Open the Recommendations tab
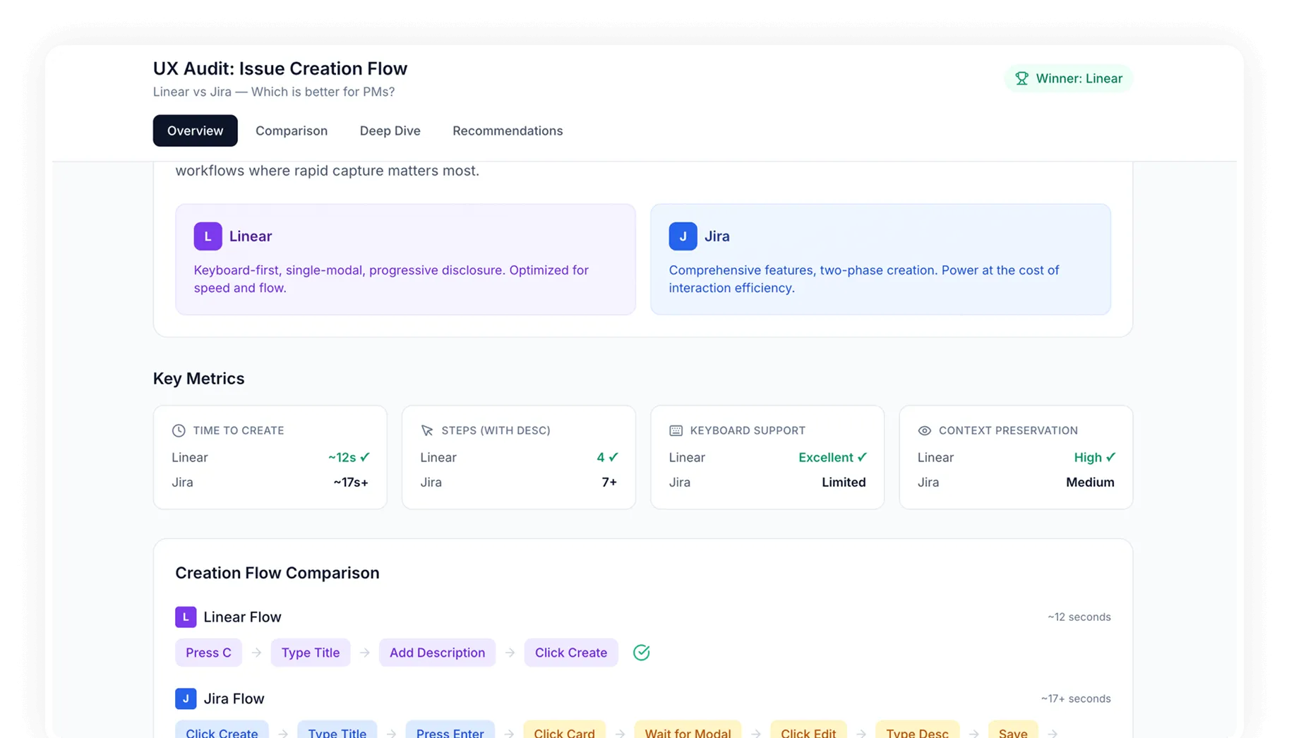The width and height of the screenshot is (1289, 738). pyautogui.click(x=508, y=131)
